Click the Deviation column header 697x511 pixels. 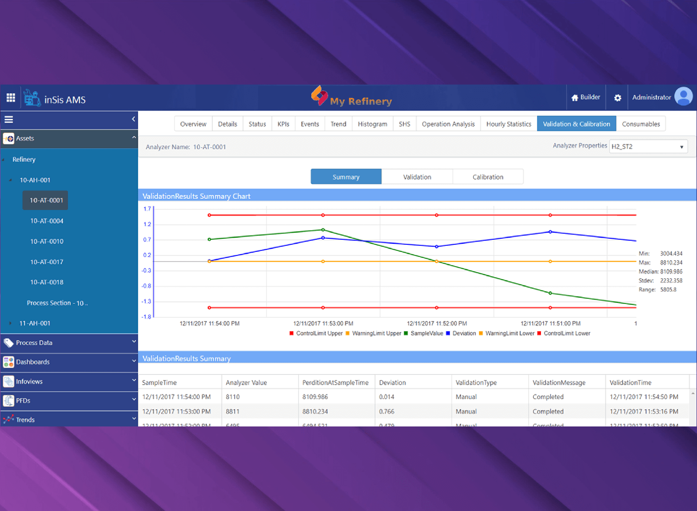[x=393, y=383]
